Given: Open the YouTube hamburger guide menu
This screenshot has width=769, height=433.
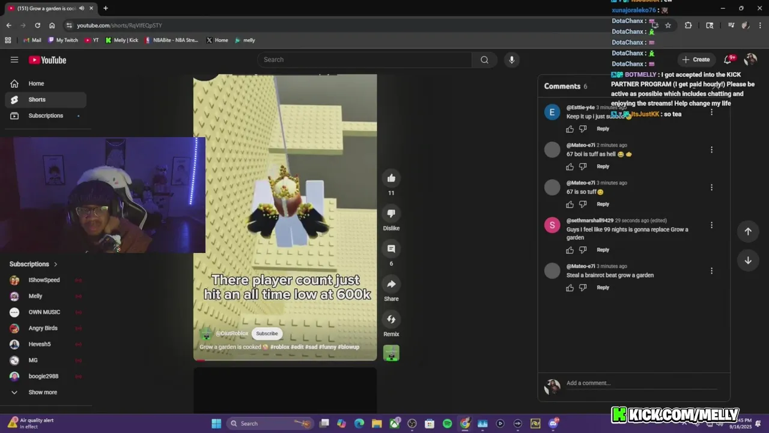Looking at the screenshot, I should point(14,60).
